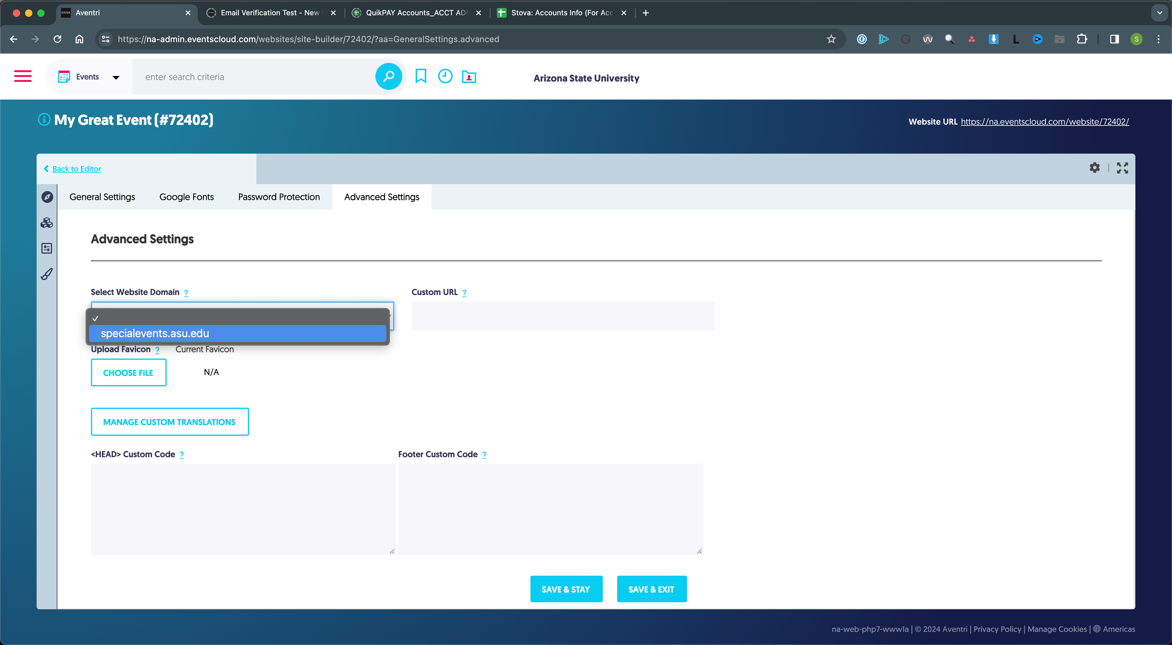1172x645 pixels.
Task: Click the SAVE & EXIT button
Action: coord(652,589)
